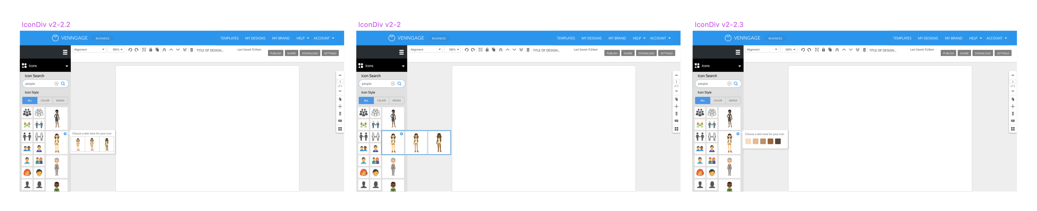
Task: Click the copy page icon in IconDiv v2-2.3
Action: (x=1012, y=99)
